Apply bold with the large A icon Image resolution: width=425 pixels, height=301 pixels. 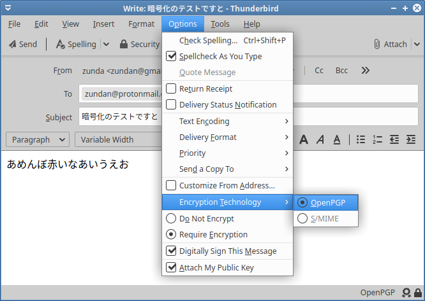[304, 139]
